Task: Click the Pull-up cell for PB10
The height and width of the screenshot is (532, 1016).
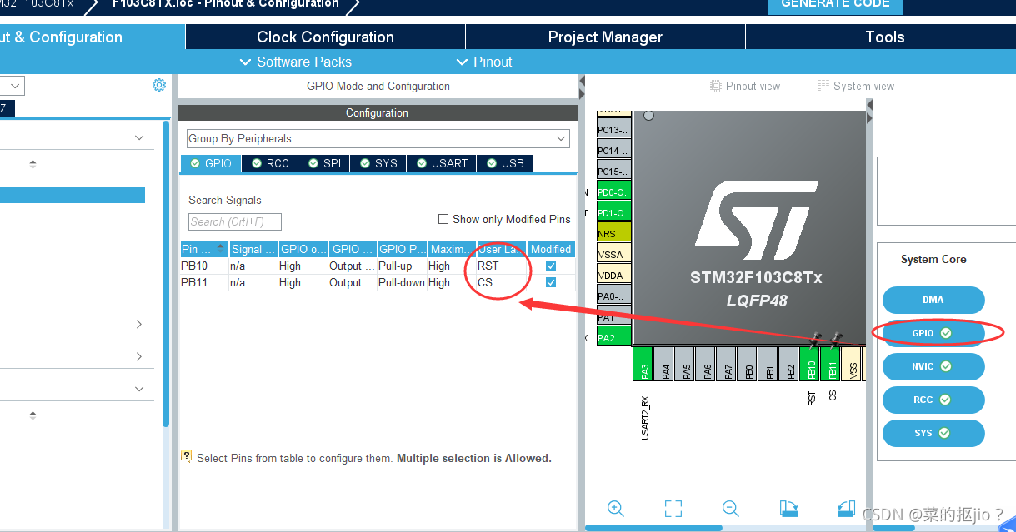Action: pos(402,266)
